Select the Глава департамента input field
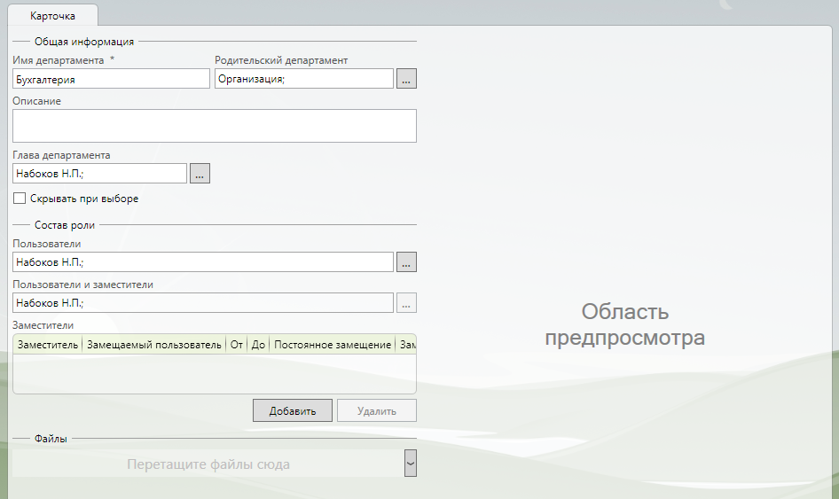Viewport: 839px width, 499px height. click(99, 174)
